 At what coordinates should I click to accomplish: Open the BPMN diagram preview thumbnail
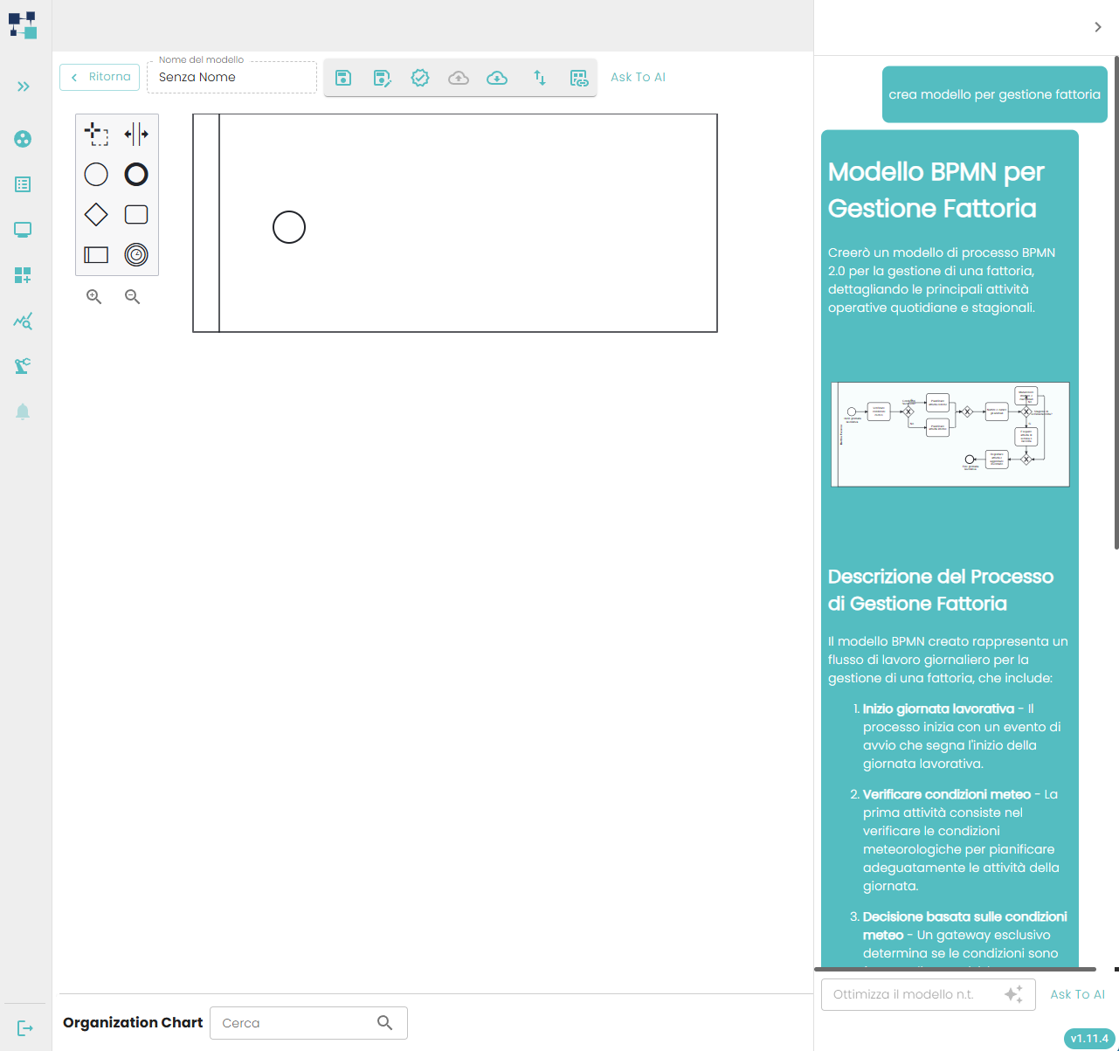pos(950,434)
